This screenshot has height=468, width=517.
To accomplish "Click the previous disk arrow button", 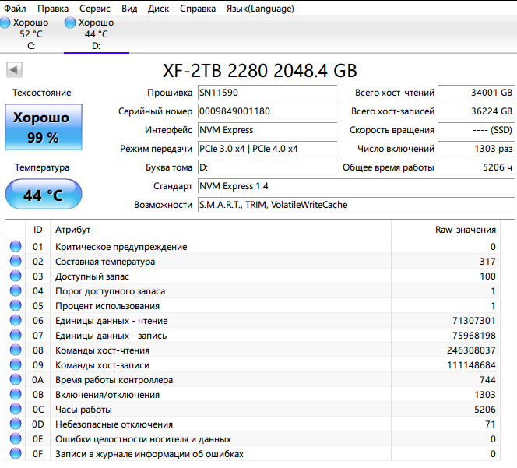I will (14, 69).
